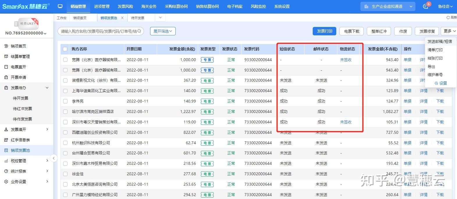Open the 进项管理 top menu
The image size is (457, 199).
coord(102,6)
